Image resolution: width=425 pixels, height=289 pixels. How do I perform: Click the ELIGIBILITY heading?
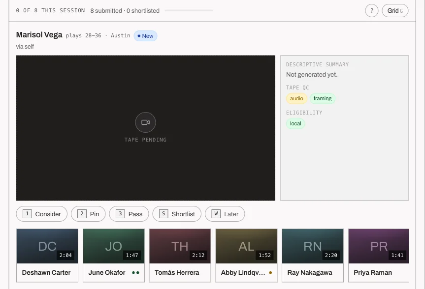tap(304, 113)
